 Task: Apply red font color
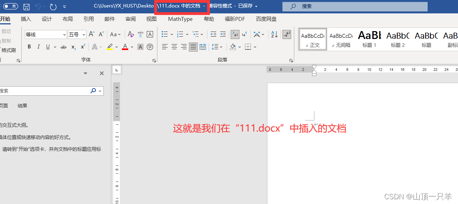click(x=125, y=46)
